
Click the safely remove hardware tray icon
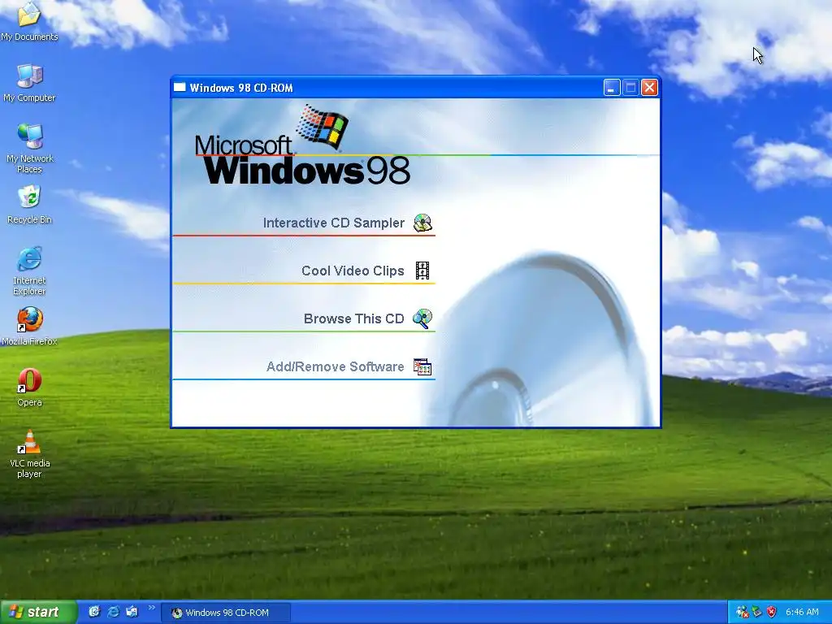tap(756, 613)
